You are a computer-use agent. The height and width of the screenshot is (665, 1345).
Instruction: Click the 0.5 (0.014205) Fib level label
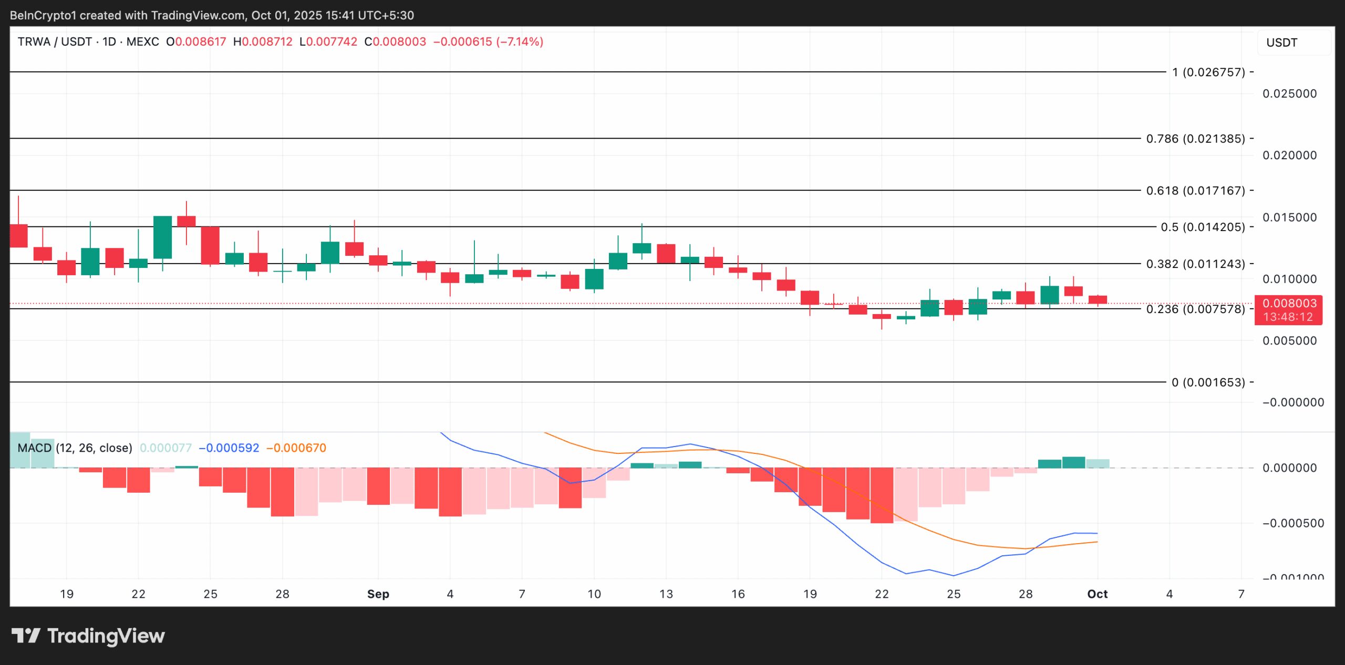click(1203, 227)
